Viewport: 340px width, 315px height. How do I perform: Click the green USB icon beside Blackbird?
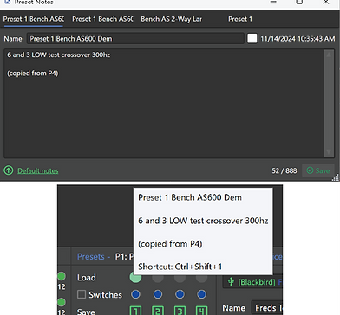click(x=231, y=281)
